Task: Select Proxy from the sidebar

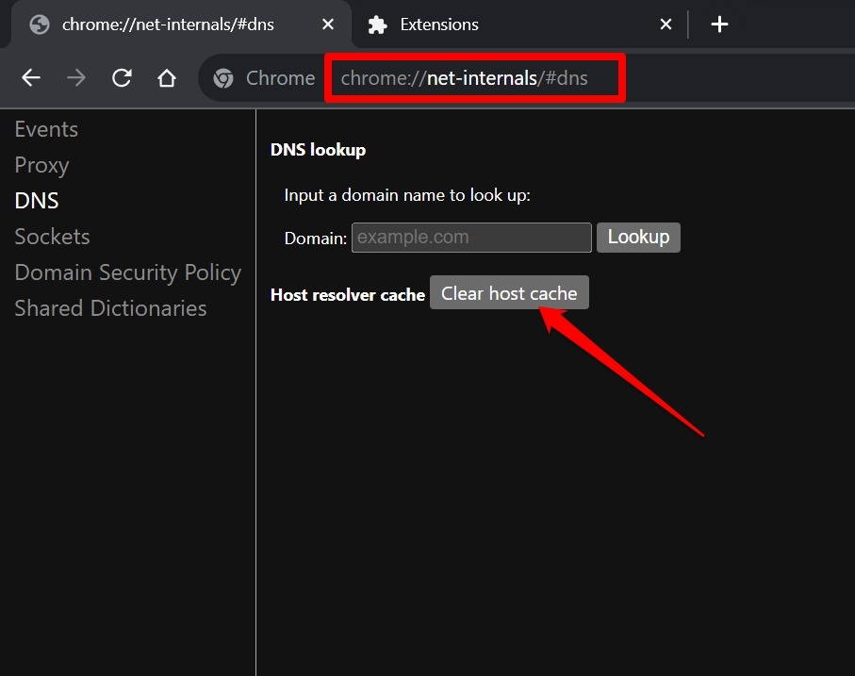Action: pyautogui.click(x=41, y=165)
